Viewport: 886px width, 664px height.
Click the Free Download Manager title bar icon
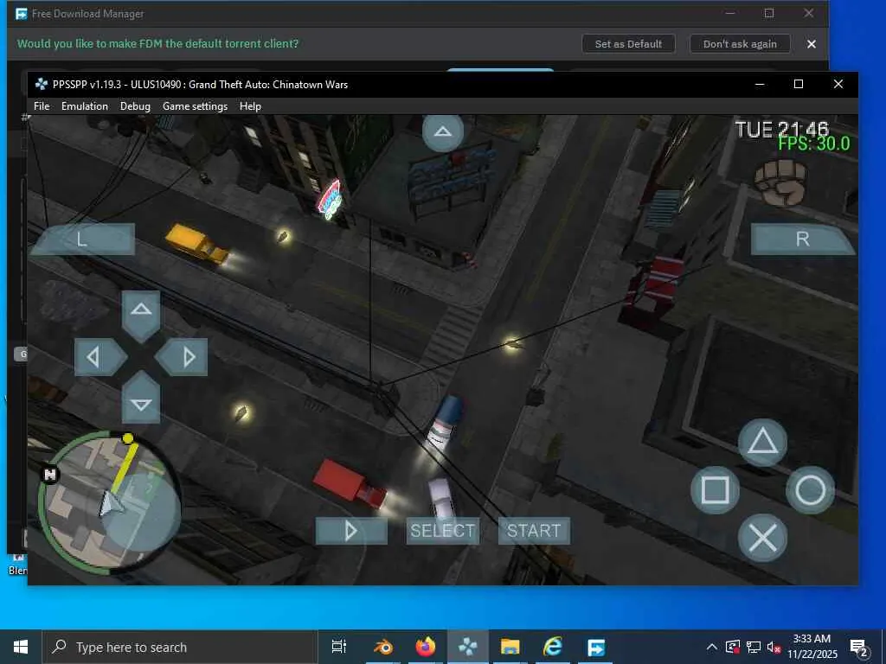[x=22, y=14]
